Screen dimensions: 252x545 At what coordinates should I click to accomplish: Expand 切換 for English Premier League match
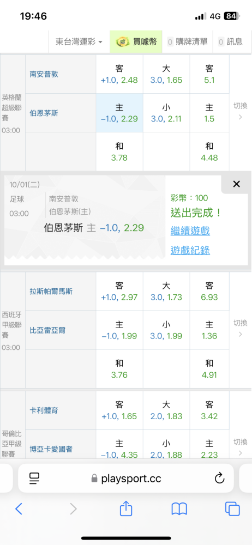pos(240,111)
